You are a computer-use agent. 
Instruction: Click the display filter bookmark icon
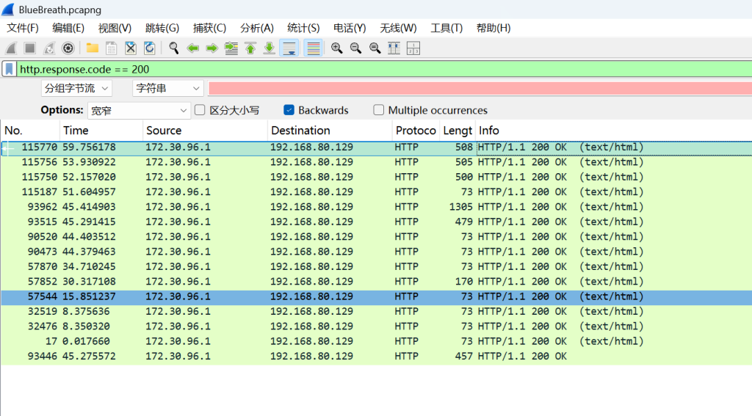(x=9, y=69)
